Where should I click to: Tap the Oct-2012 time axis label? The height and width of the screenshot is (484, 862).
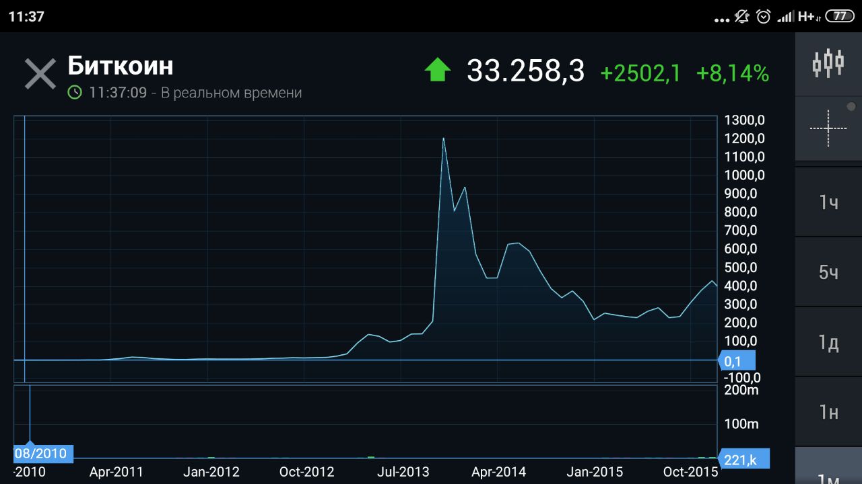point(306,472)
